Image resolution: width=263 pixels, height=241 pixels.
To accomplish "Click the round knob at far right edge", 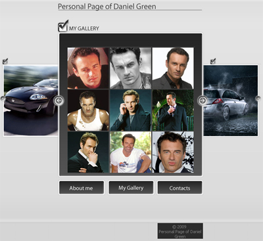I will tap(258, 99).
